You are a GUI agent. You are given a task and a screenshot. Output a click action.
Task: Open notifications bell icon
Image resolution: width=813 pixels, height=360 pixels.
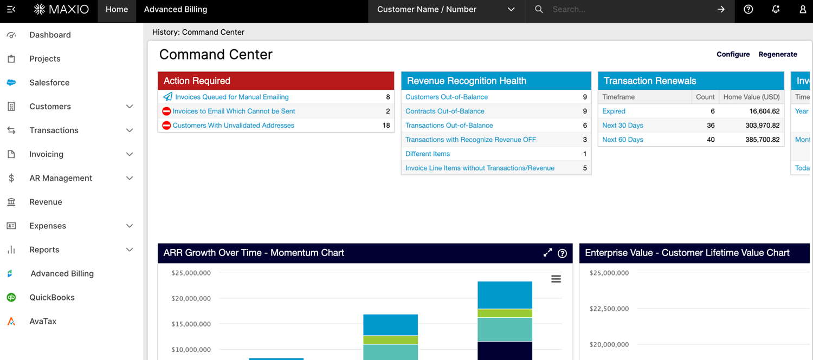776,9
